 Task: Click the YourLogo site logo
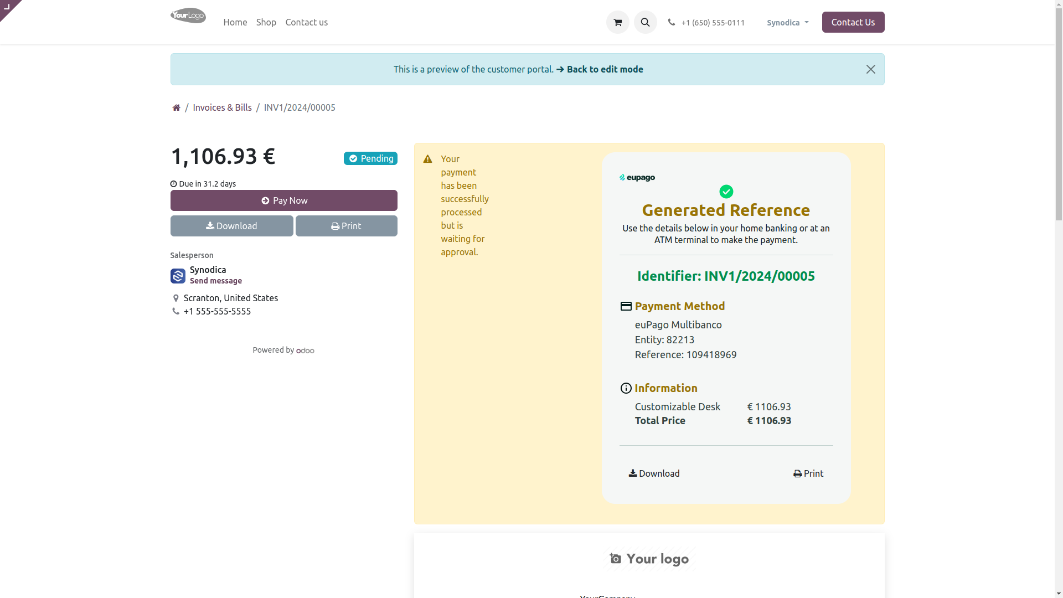(x=188, y=16)
